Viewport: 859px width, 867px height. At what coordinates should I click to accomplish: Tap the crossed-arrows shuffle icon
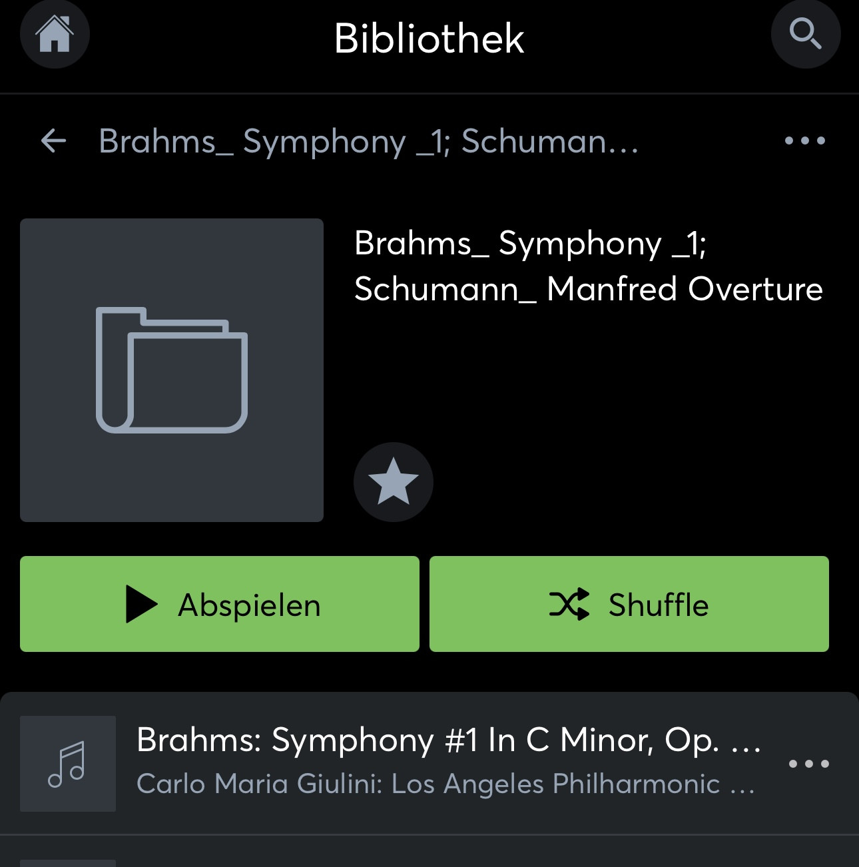click(x=569, y=605)
